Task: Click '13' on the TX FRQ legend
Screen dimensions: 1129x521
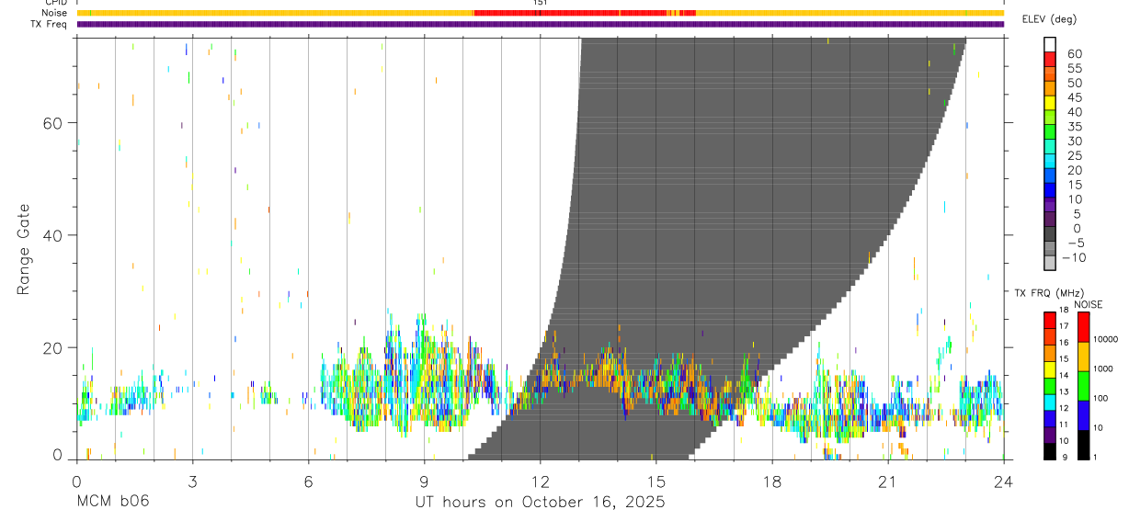Action: 1063,391
